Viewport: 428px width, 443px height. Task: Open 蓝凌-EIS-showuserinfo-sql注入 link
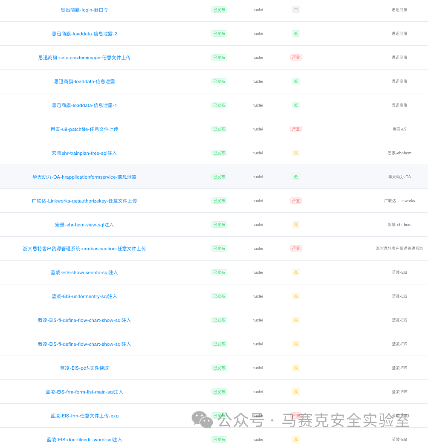point(84,272)
